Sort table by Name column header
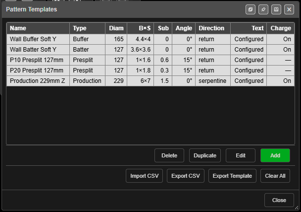The height and width of the screenshot is (212, 301). click(x=38, y=28)
